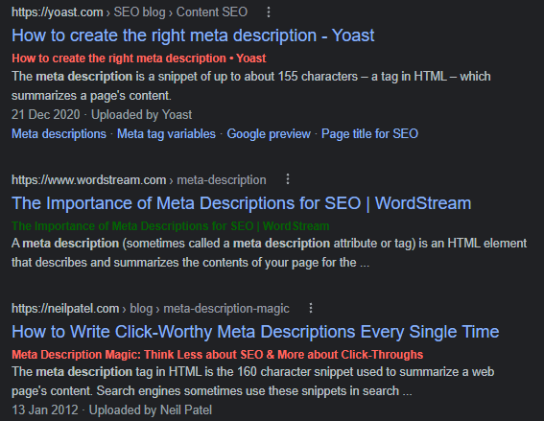
Task: Click the 'SEO blog' breadcrumb segment
Action: coord(139,12)
